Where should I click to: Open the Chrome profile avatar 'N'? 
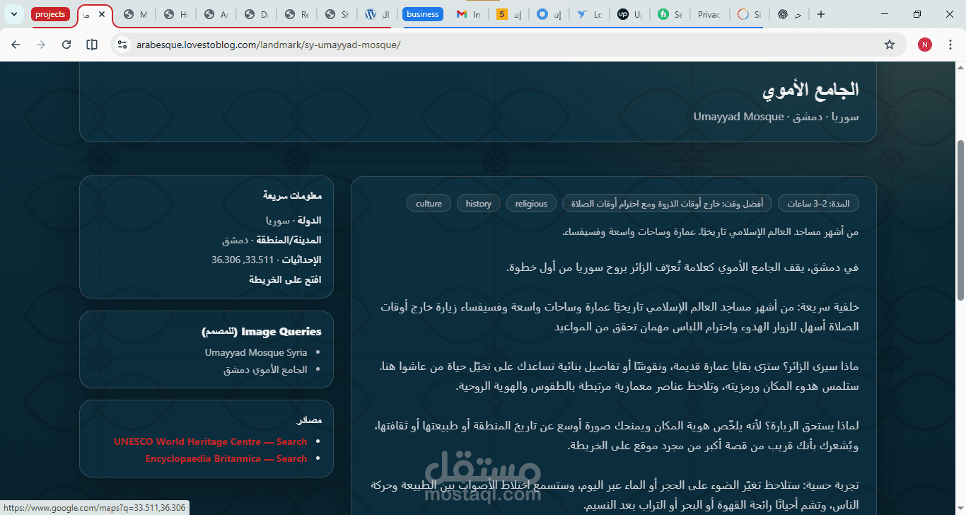(925, 45)
